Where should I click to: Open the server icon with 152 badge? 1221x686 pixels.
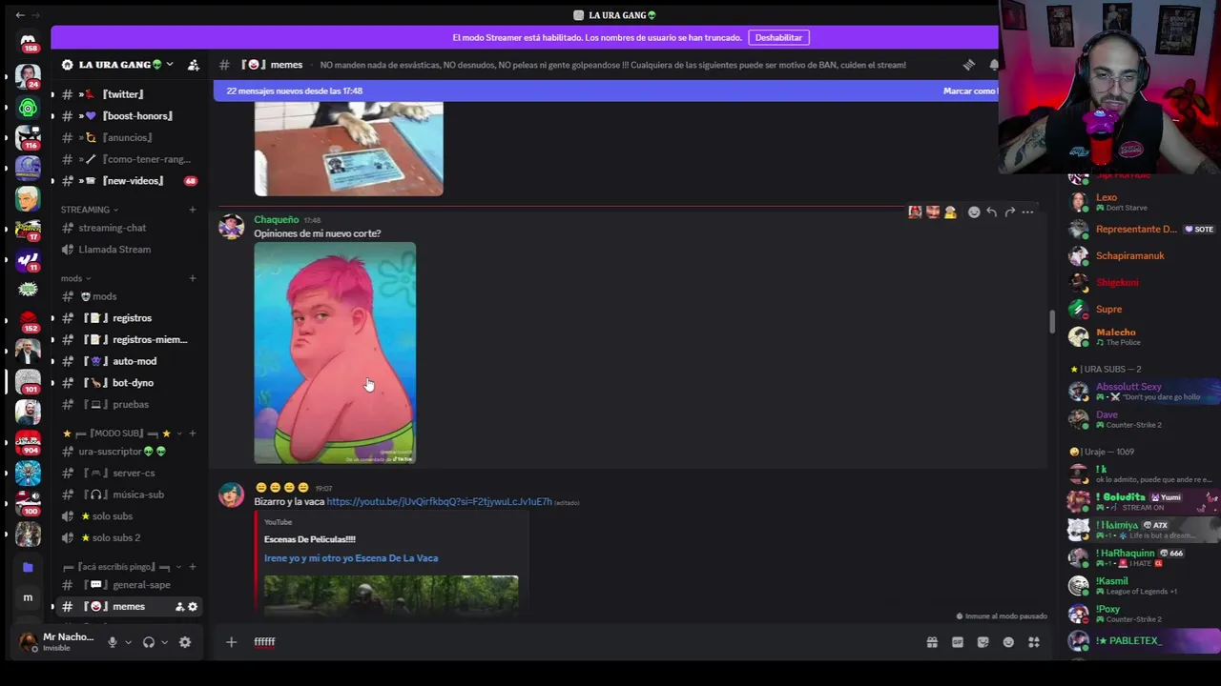(x=28, y=321)
